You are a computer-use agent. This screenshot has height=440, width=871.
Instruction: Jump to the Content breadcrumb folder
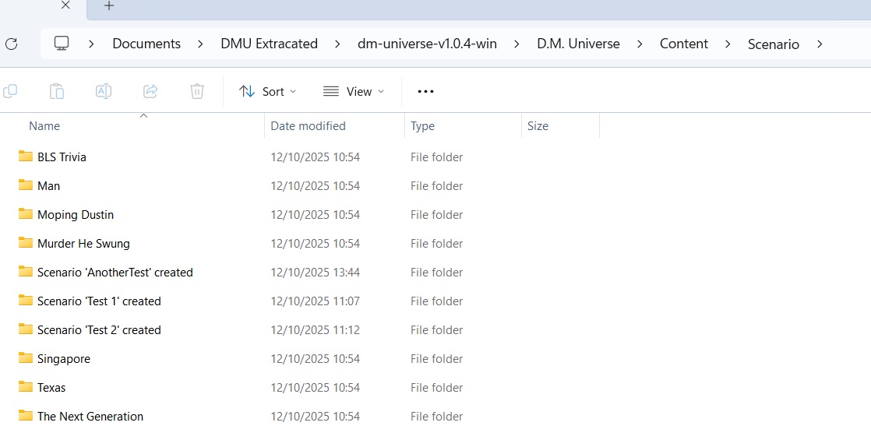(x=683, y=44)
